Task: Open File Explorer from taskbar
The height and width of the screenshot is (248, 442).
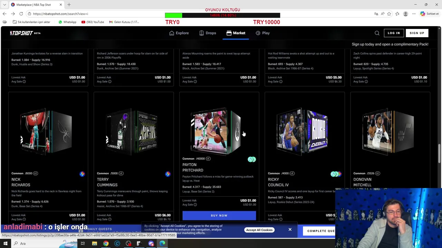Action: tap(94, 244)
